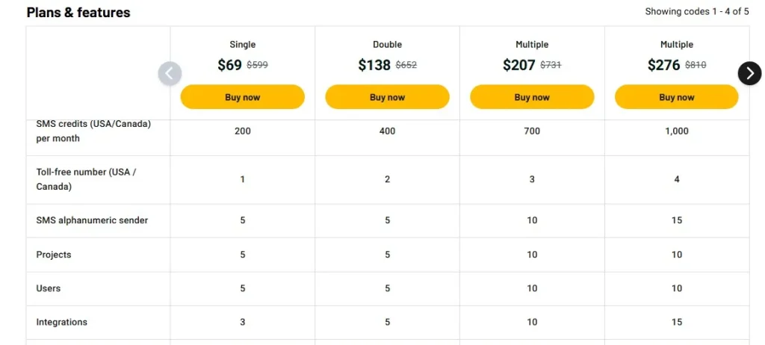Select the Double plan title
The image size is (765, 345).
point(387,45)
